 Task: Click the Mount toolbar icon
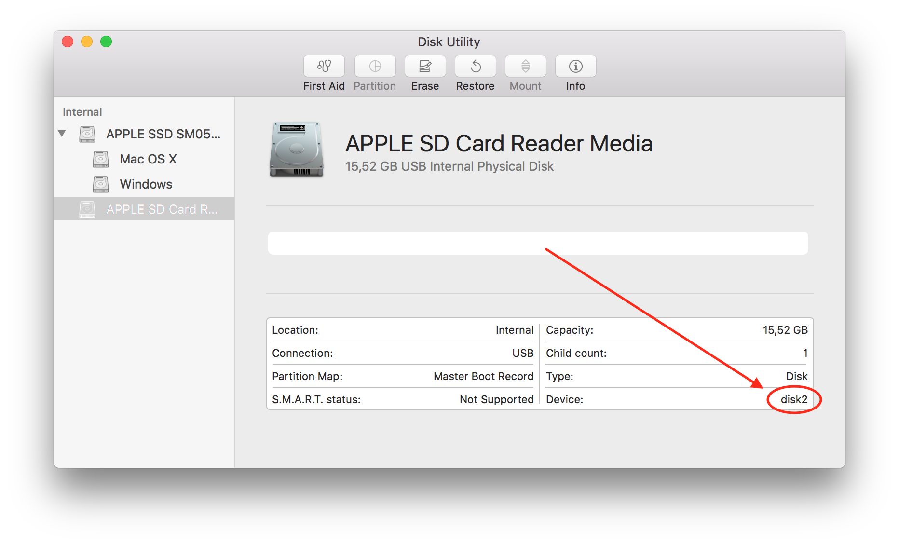526,66
